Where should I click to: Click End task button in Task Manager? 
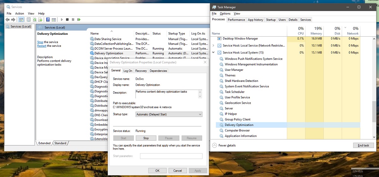tap(363, 145)
